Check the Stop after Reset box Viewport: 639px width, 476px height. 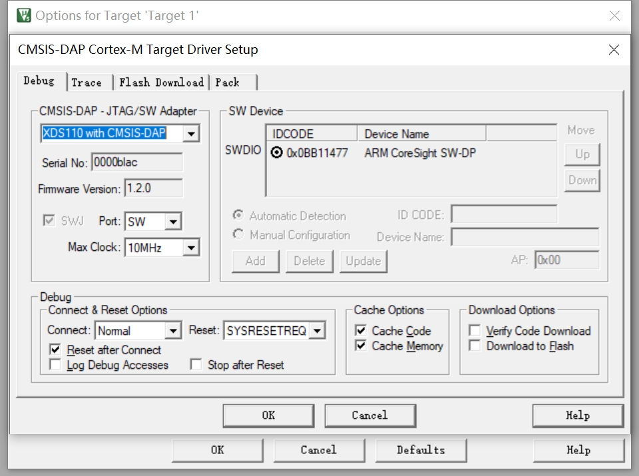[196, 365]
